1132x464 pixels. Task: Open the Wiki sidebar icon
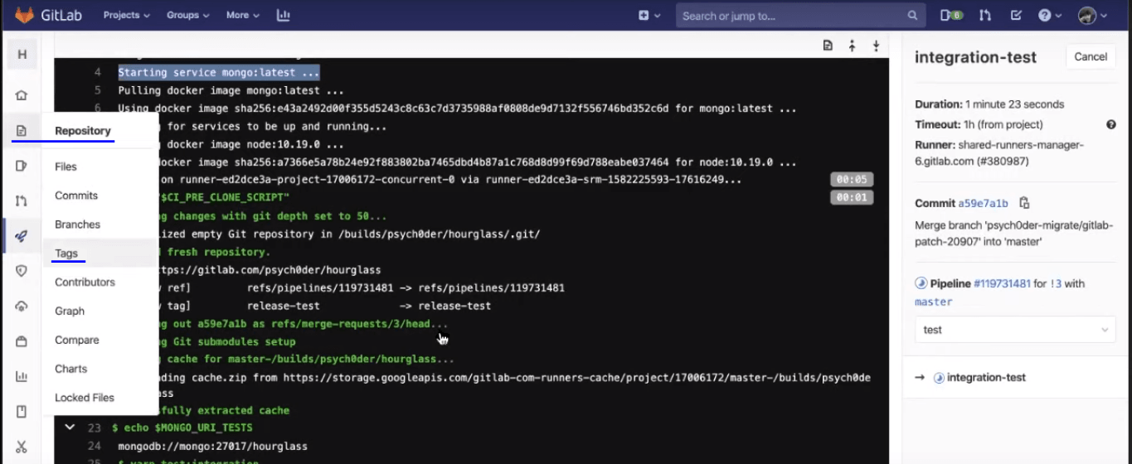[x=22, y=412]
